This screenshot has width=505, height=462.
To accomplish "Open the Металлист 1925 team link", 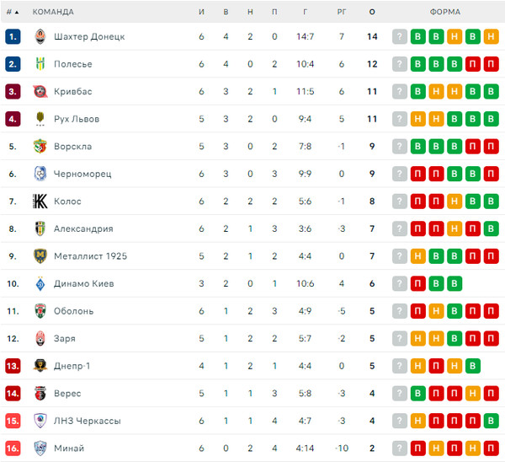I will point(91,256).
